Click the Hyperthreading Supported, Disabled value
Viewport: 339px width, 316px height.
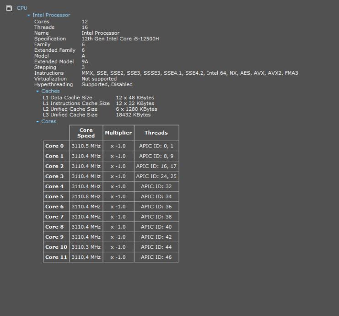pyautogui.click(x=107, y=85)
